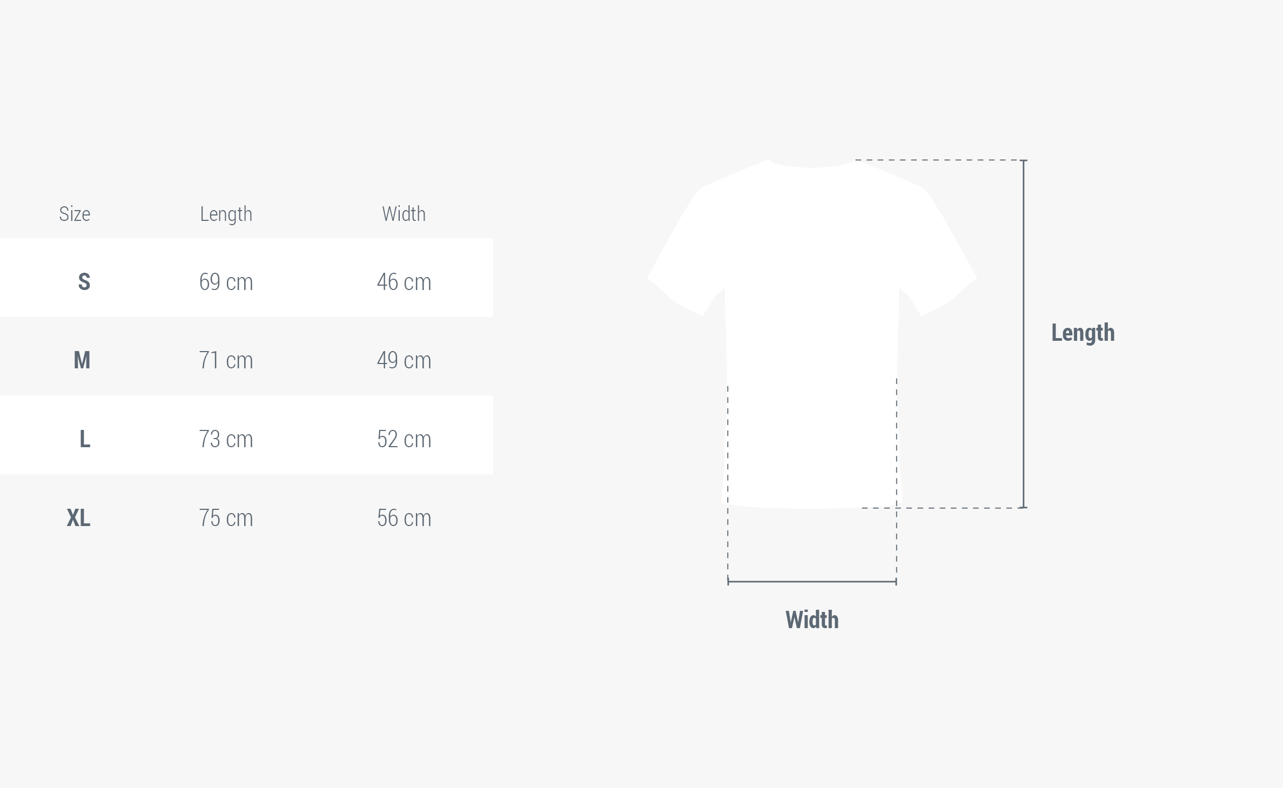Select the M size row label

[x=82, y=360]
